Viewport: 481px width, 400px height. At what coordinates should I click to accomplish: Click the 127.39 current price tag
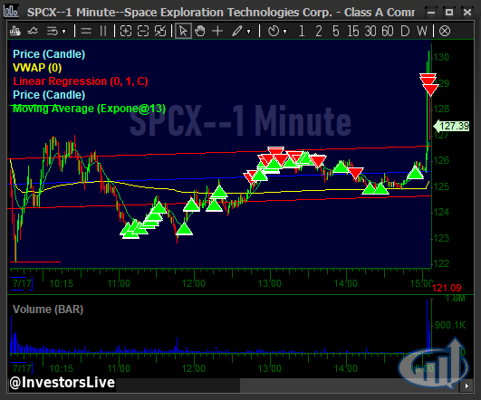point(451,126)
